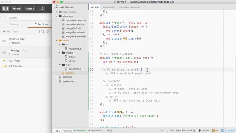Switch to server.test.js editor tab

109,7
